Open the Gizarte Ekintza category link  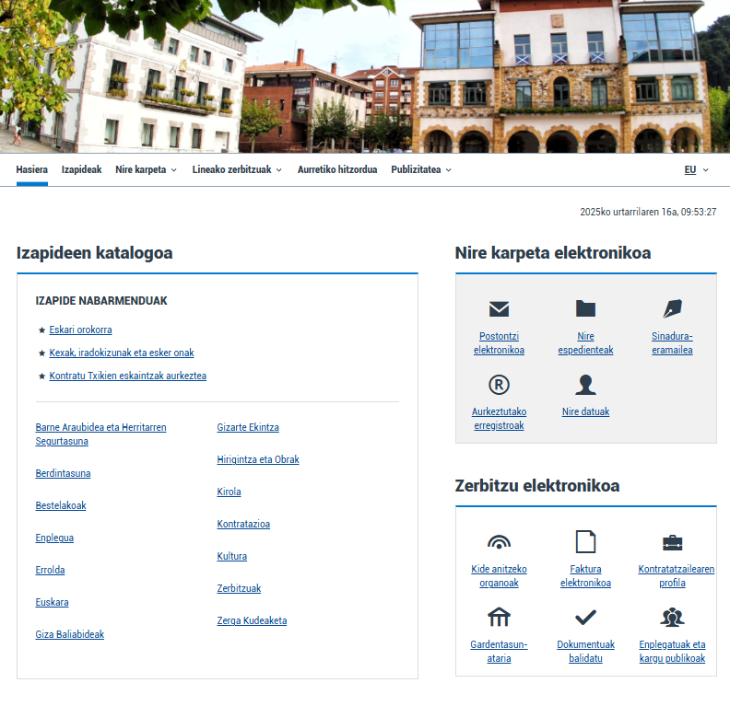click(x=248, y=427)
